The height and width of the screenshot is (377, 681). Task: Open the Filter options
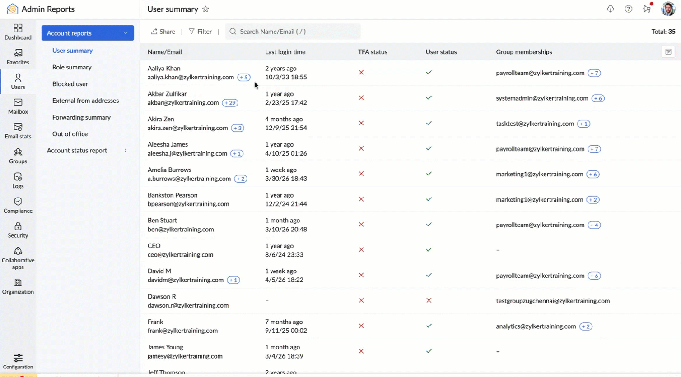pyautogui.click(x=200, y=32)
